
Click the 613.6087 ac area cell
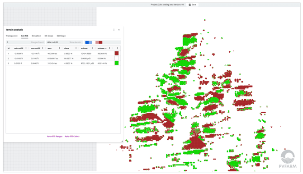tap(53, 58)
